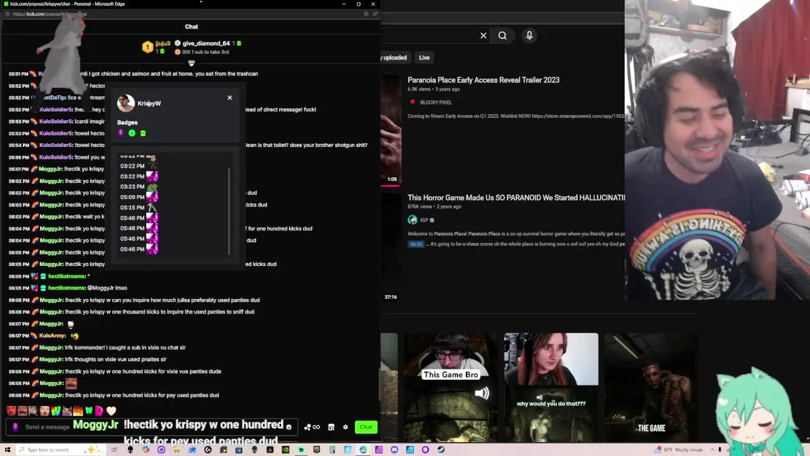Open Task View on taskbar
810x456 pixels.
tap(114, 450)
